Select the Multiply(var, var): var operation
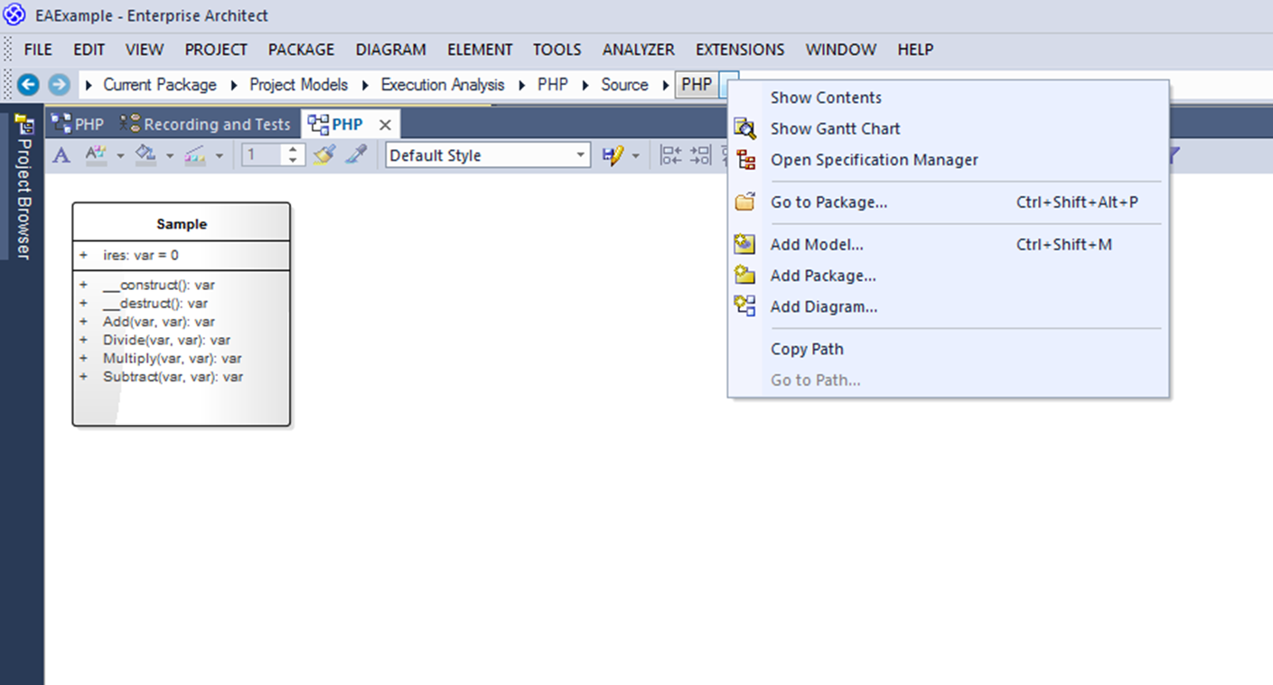 pyautogui.click(x=172, y=358)
